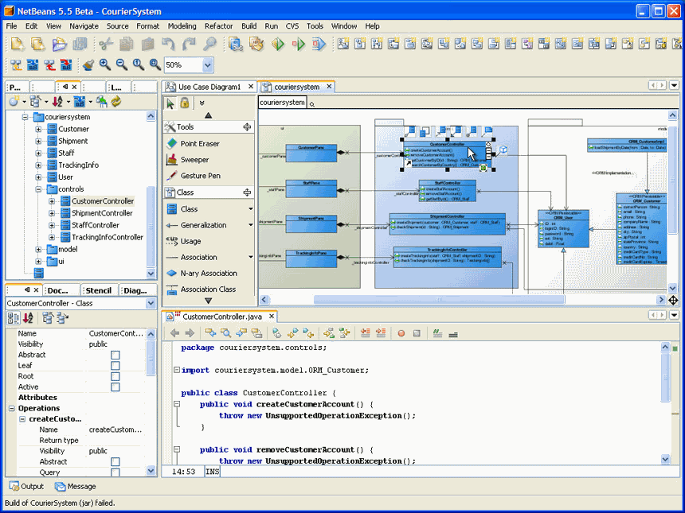
Task: Collapse the createCustomerAccount method code fold
Action: [177, 404]
